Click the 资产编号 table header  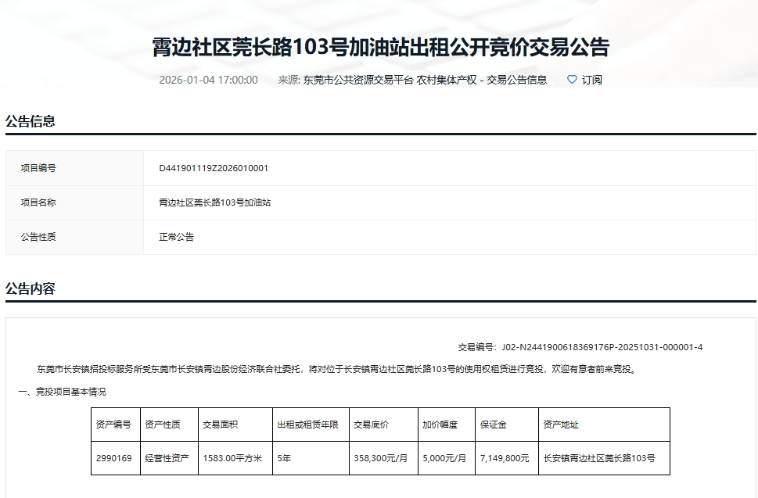(x=113, y=425)
